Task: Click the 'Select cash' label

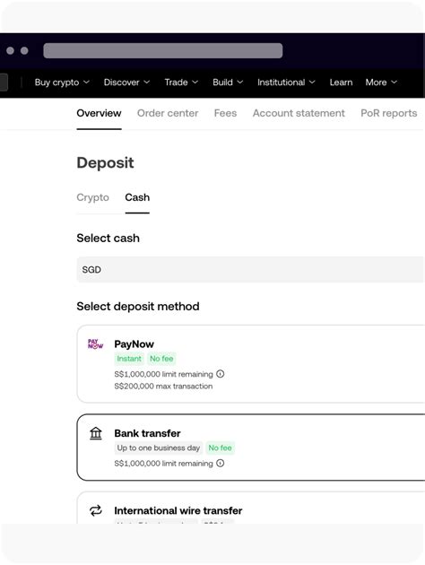Action: [108, 239]
